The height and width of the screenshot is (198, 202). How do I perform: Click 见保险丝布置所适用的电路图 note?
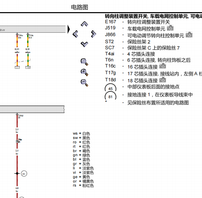(158, 103)
